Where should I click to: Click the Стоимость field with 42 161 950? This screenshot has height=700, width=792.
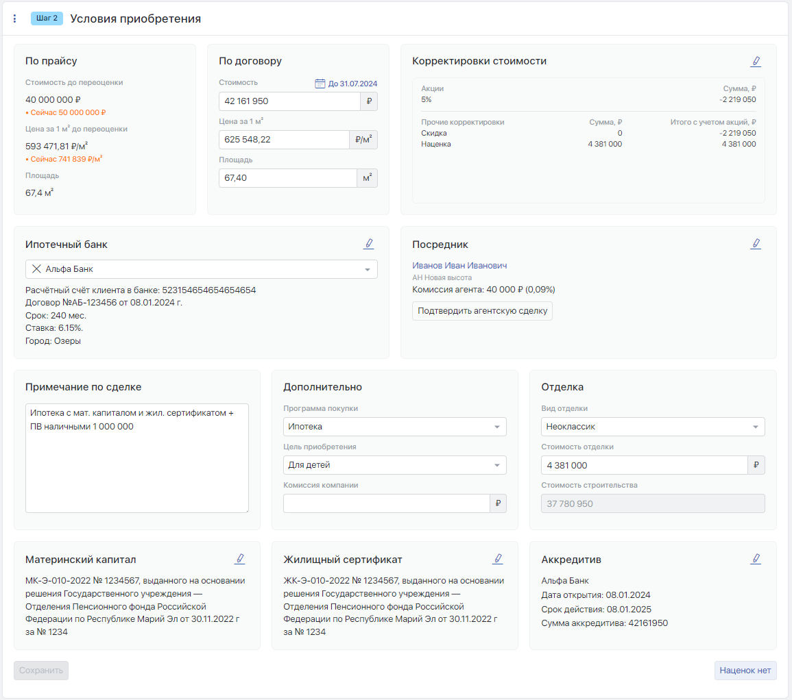(x=289, y=101)
